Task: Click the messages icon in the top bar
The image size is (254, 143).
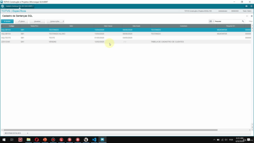Action: click(246, 6)
